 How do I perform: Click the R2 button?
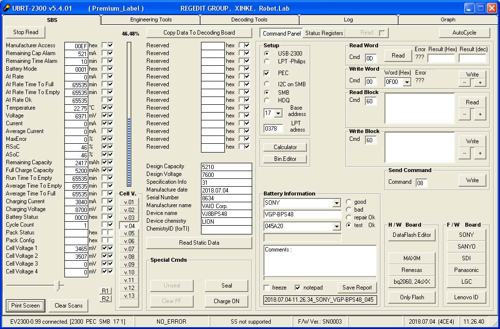click(105, 298)
